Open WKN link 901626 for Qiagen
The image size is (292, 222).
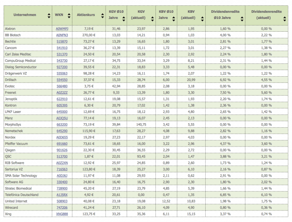[x=62, y=150]
